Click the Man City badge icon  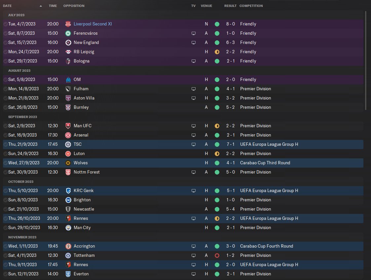(x=68, y=227)
